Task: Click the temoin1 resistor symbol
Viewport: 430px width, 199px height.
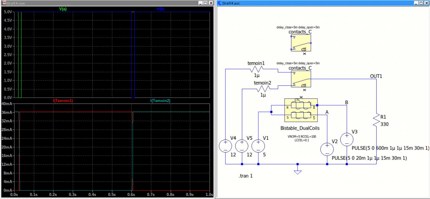Action: pyautogui.click(x=257, y=69)
